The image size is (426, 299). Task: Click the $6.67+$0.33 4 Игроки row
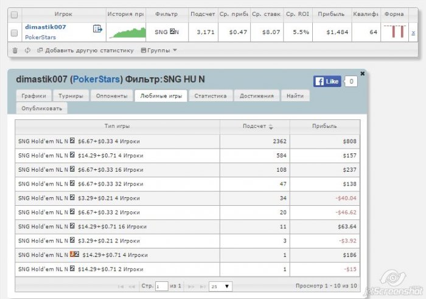point(187,141)
